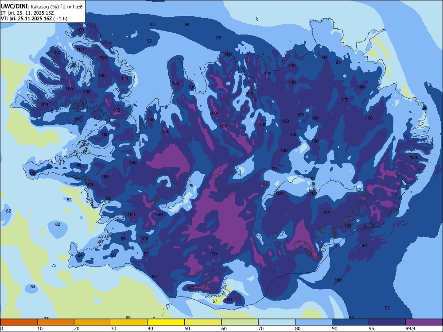Click the humidity value 57 on the map
This screenshot has width=443, height=332.
[x=215, y=301]
